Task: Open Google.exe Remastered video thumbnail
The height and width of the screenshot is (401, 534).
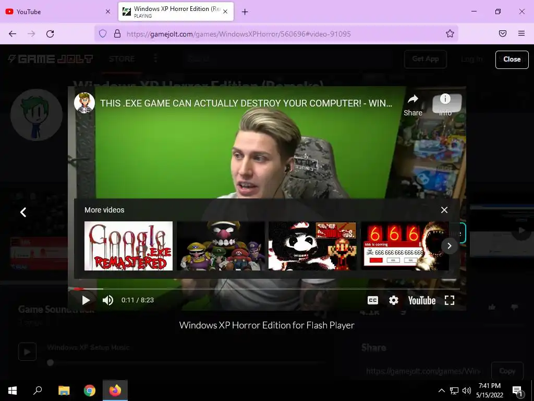Action: (x=128, y=246)
